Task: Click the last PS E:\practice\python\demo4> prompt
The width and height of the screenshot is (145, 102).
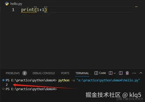Action: pyautogui.click(x=31, y=89)
